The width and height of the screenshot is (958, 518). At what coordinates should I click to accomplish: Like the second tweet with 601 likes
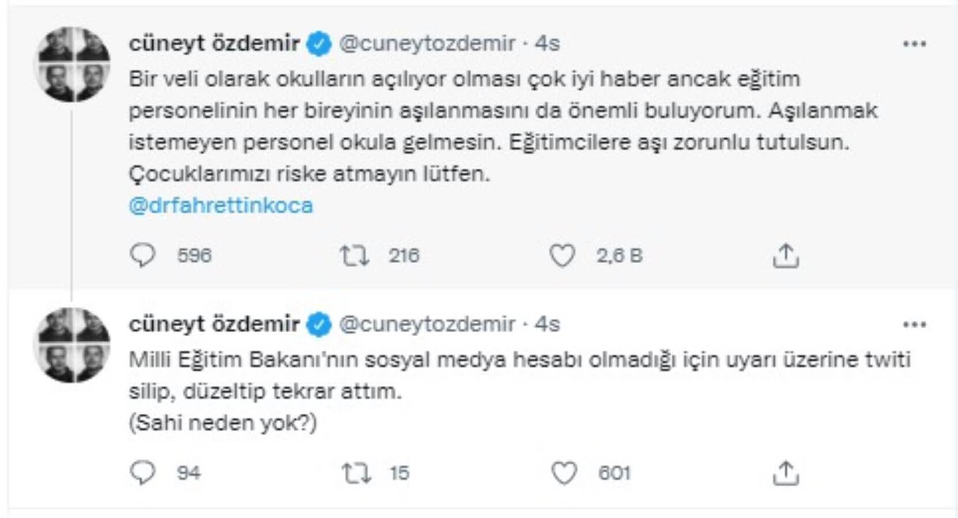(564, 473)
